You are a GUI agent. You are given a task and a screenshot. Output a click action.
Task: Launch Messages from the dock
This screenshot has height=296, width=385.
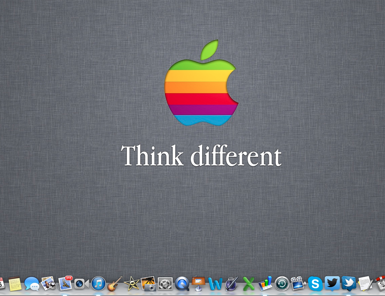pos(32,284)
